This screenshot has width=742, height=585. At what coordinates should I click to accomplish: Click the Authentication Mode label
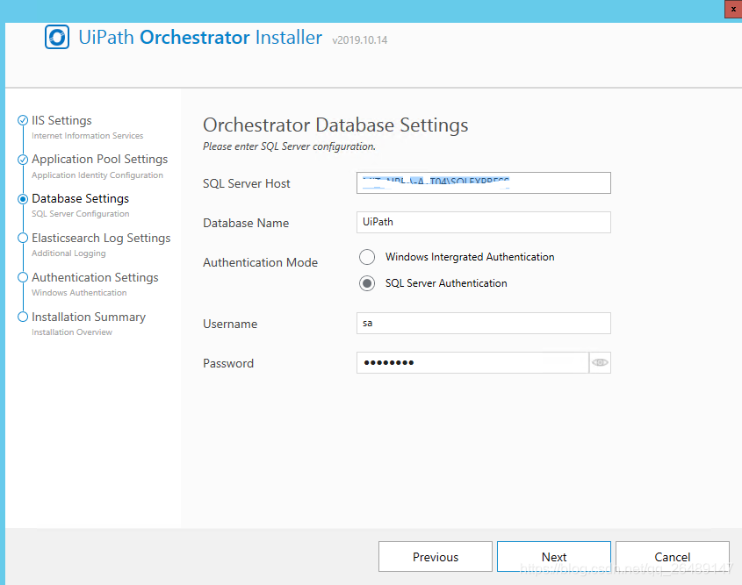(260, 263)
